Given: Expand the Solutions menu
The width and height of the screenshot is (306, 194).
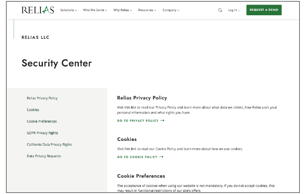Looking at the screenshot, I should click(68, 10).
